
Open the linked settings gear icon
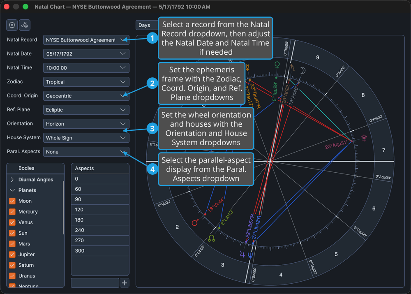pyautogui.click(x=25, y=25)
